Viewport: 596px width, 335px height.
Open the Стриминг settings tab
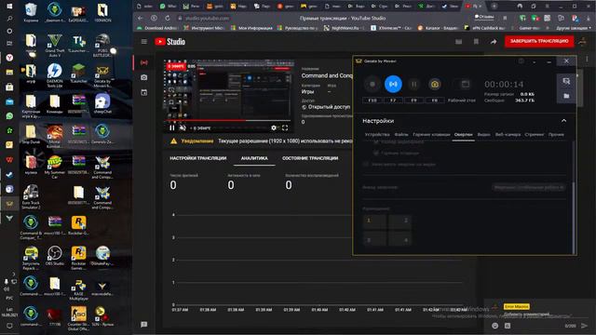(x=534, y=134)
